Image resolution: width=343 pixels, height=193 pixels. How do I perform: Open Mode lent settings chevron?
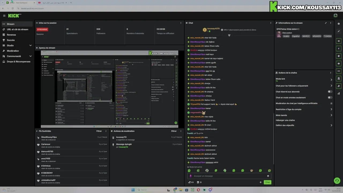tap(331, 80)
